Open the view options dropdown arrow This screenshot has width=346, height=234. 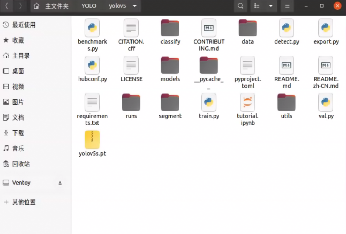[x=271, y=6]
